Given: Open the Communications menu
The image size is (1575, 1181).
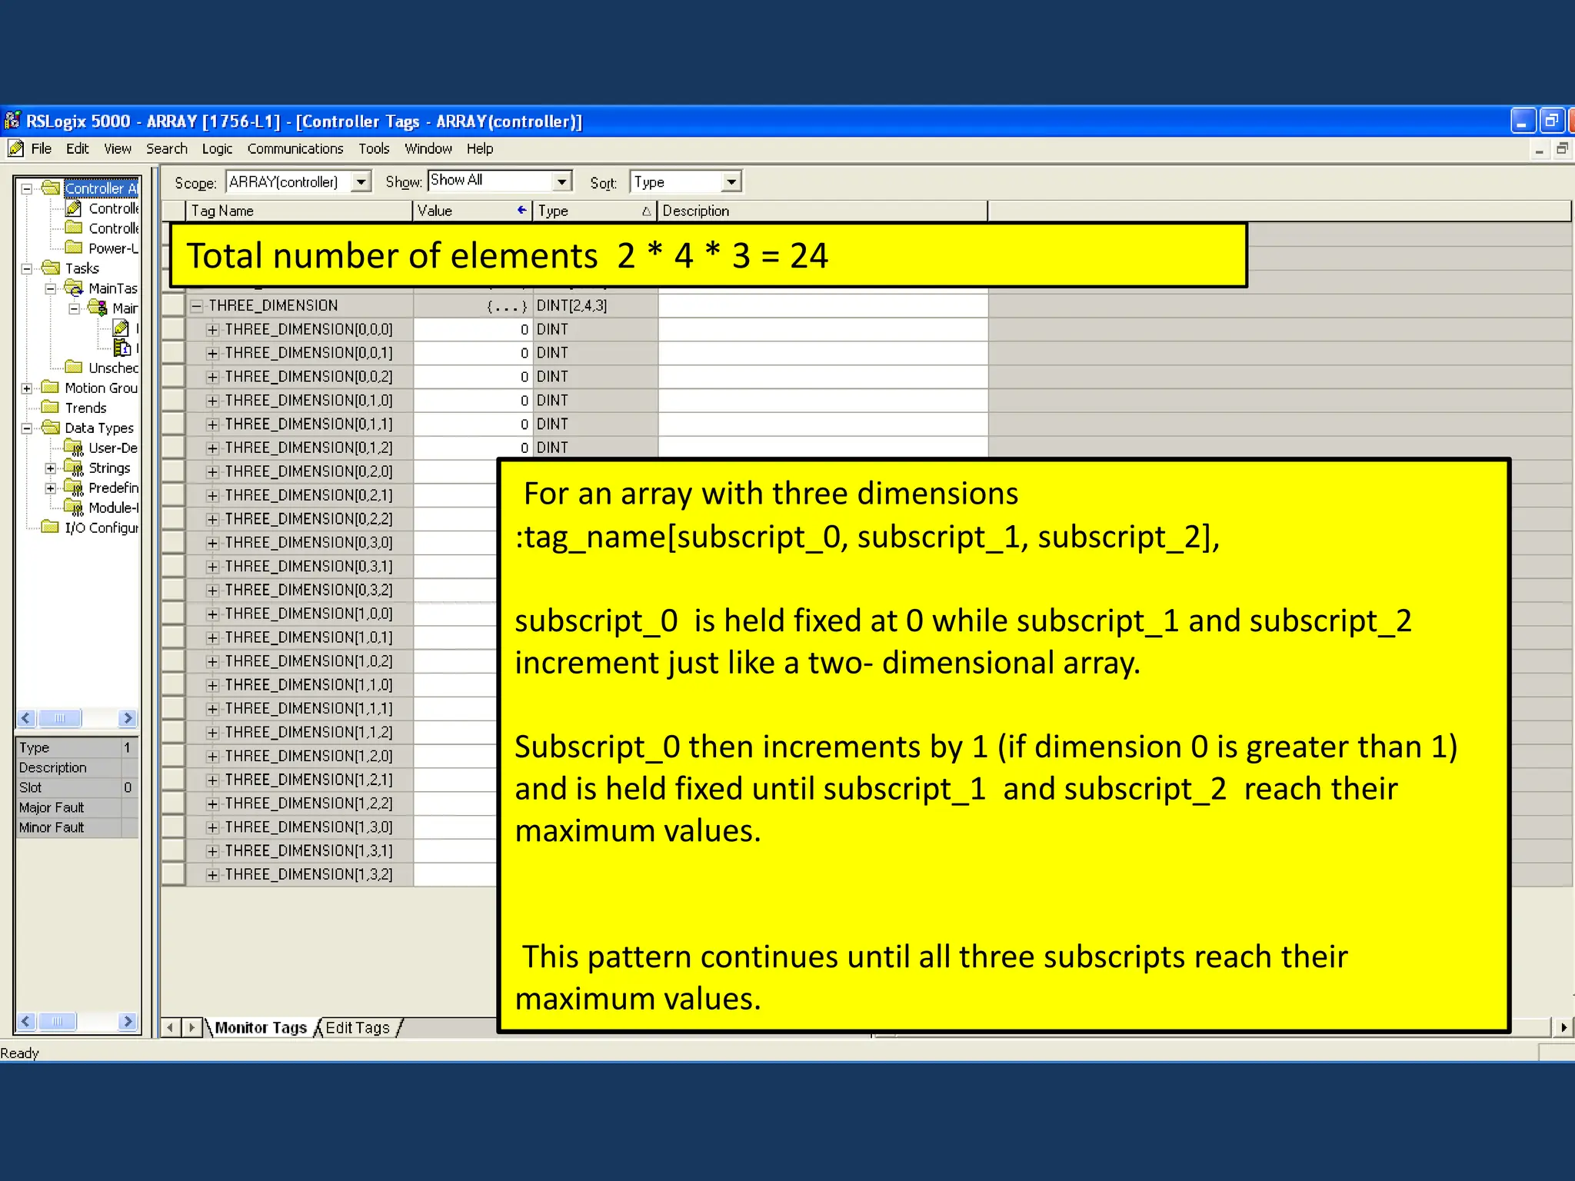Looking at the screenshot, I should 295,149.
